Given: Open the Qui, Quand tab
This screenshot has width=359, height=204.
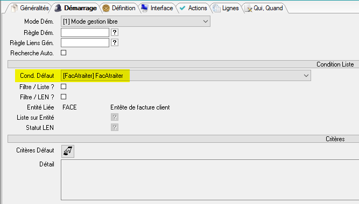Looking at the screenshot, I should click(x=264, y=8).
